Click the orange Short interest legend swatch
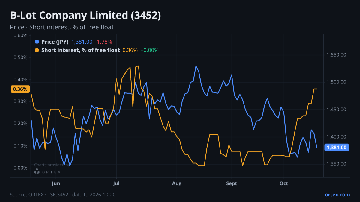Image resolution: width=360 pixels, height=202 pixels. coord(37,50)
